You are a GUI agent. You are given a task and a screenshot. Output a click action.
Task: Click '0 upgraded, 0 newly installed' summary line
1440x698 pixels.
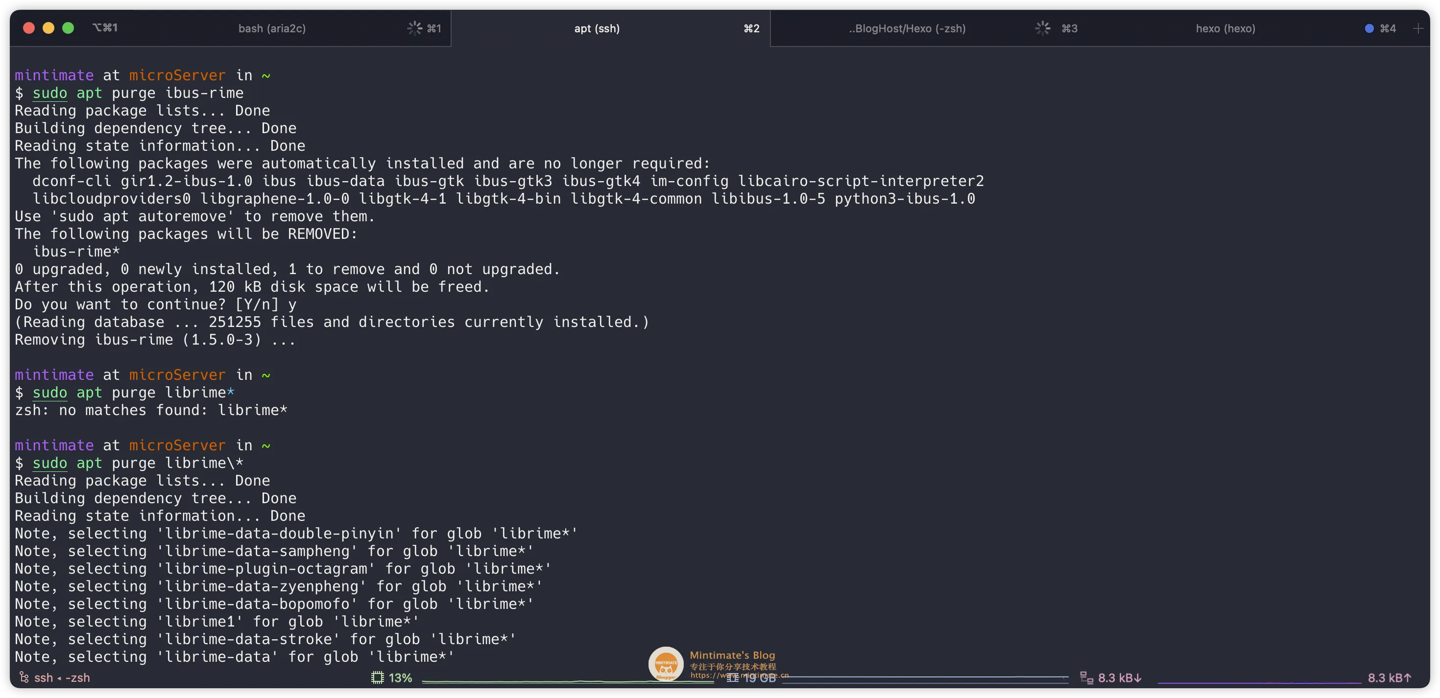tap(288, 269)
